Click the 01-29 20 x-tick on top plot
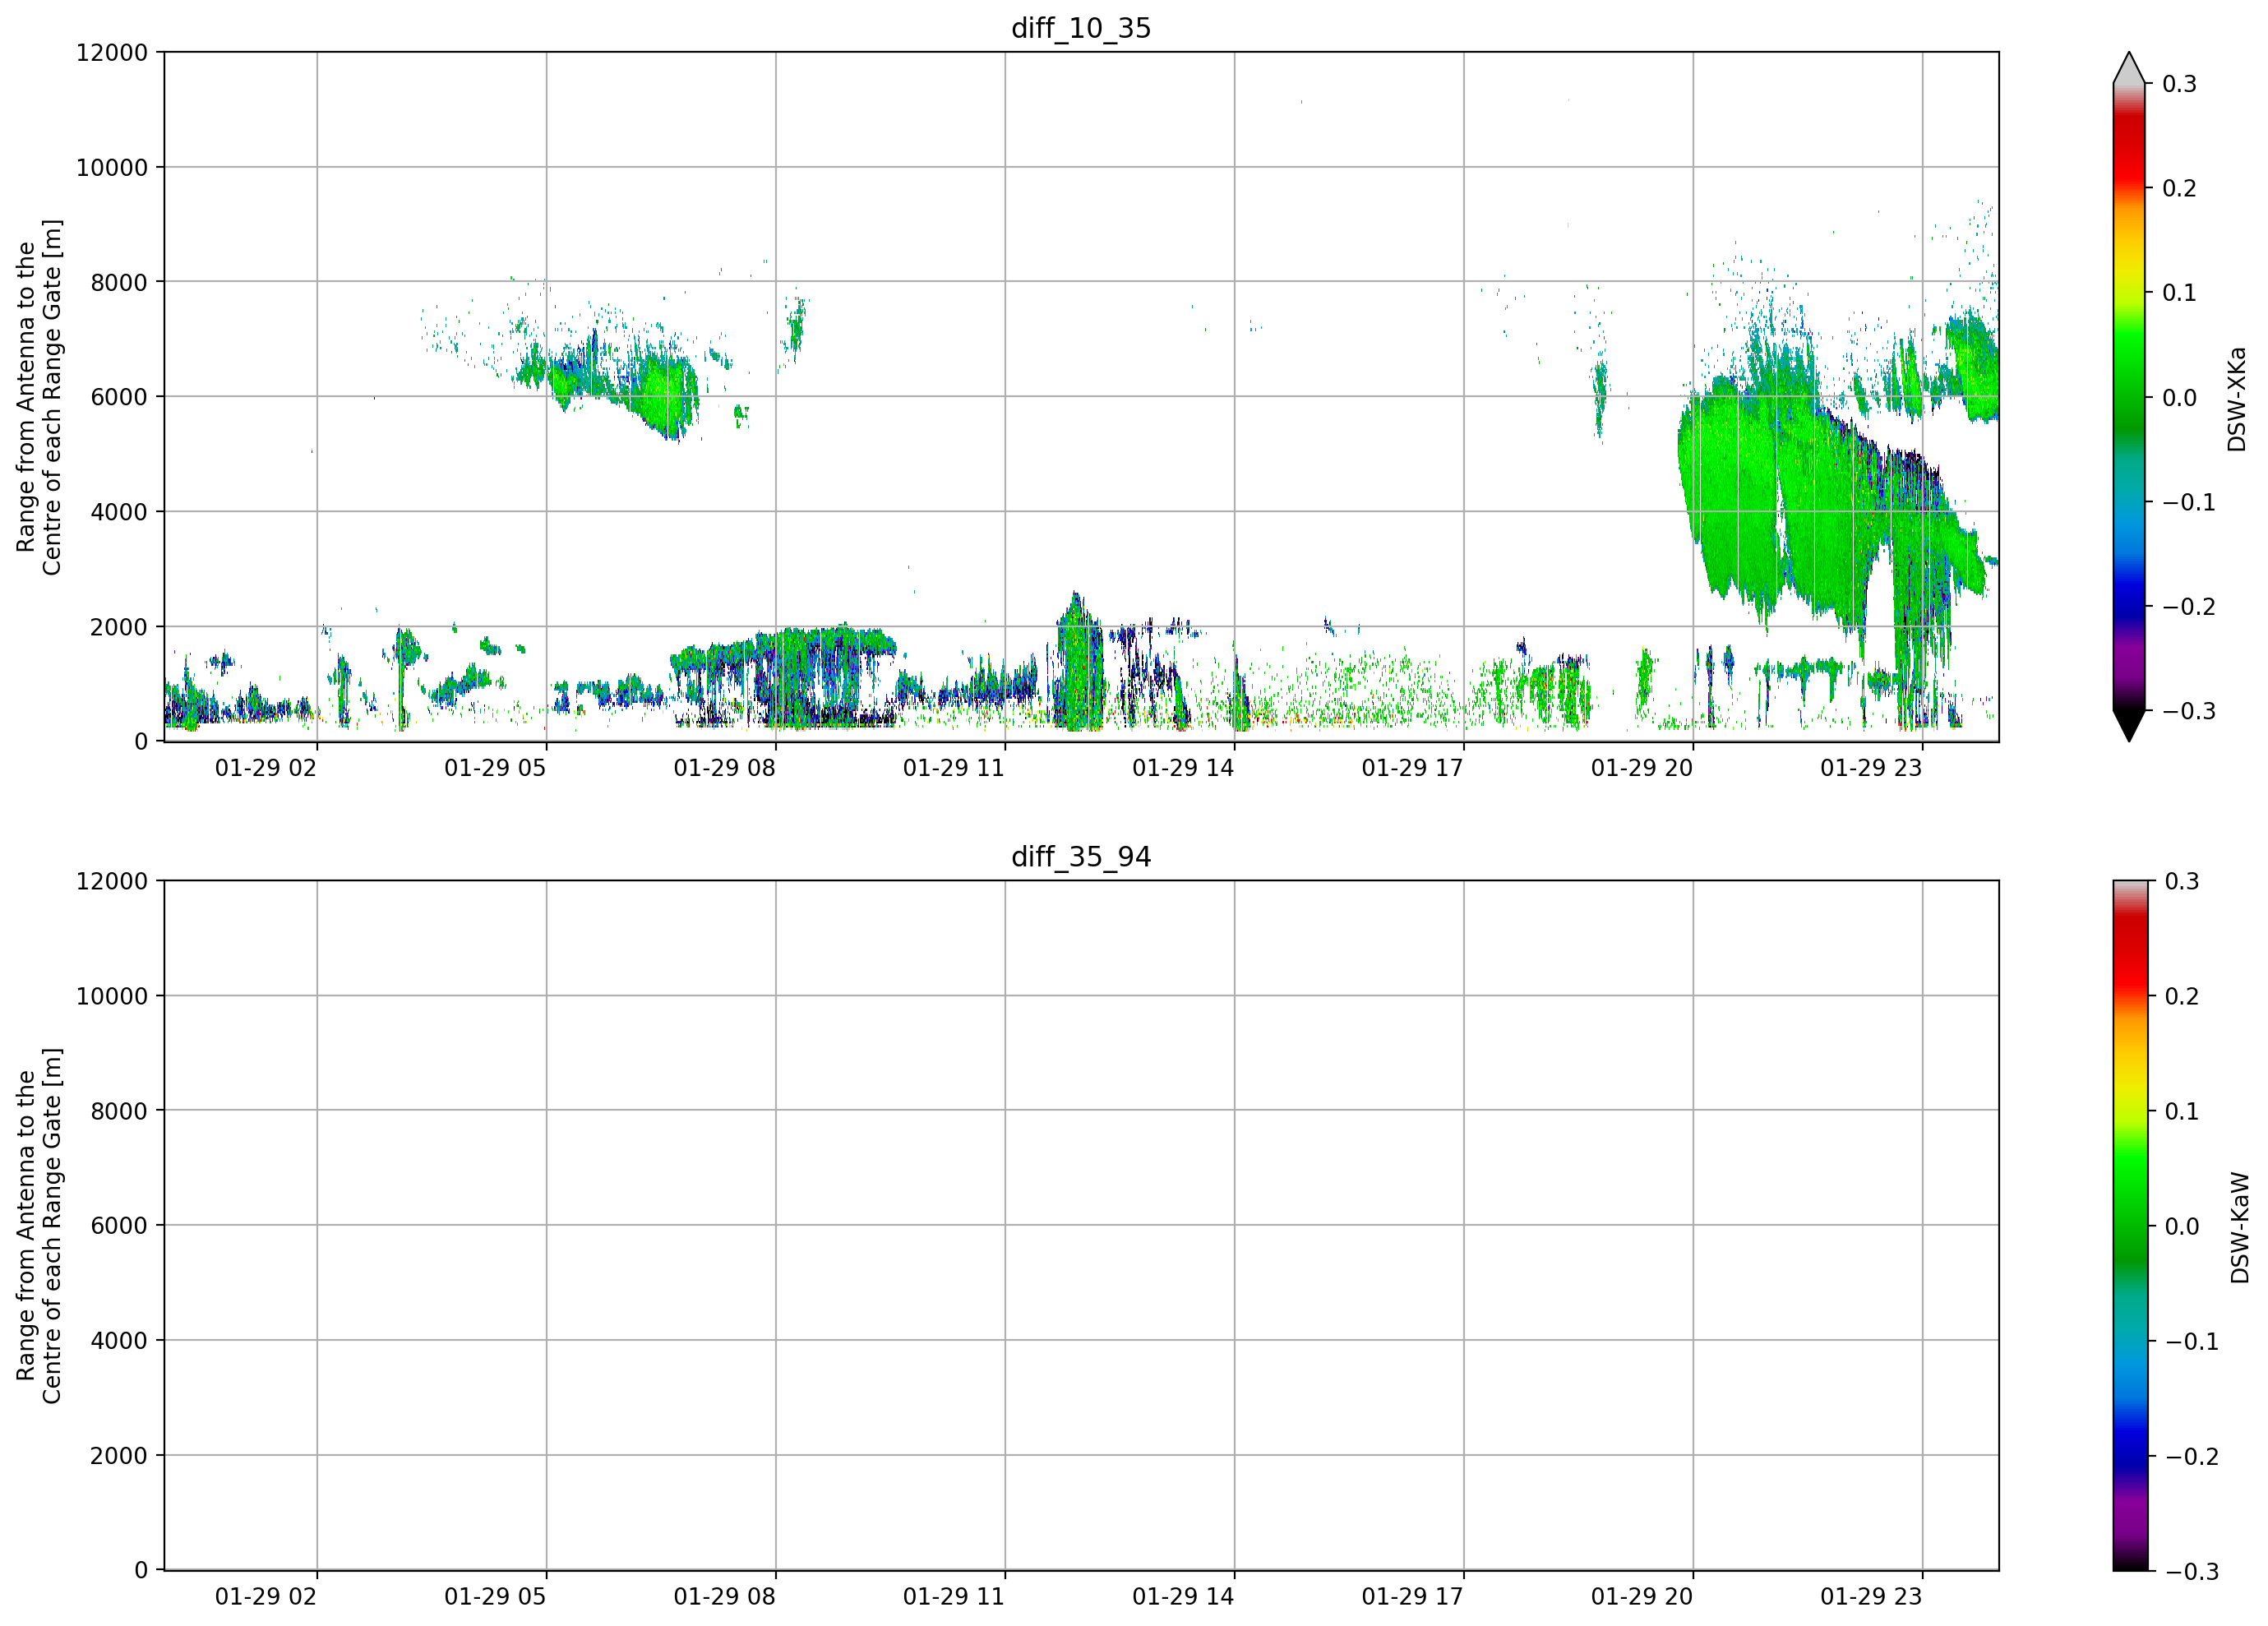 point(1642,768)
